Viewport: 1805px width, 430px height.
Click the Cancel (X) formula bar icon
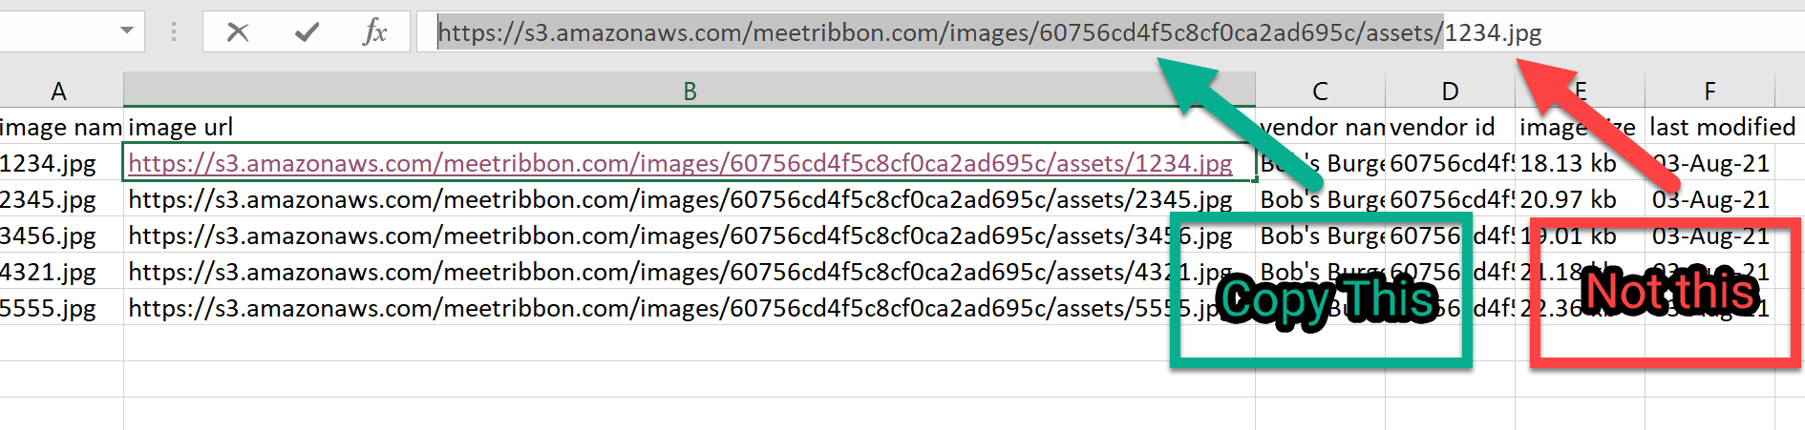[x=238, y=32]
